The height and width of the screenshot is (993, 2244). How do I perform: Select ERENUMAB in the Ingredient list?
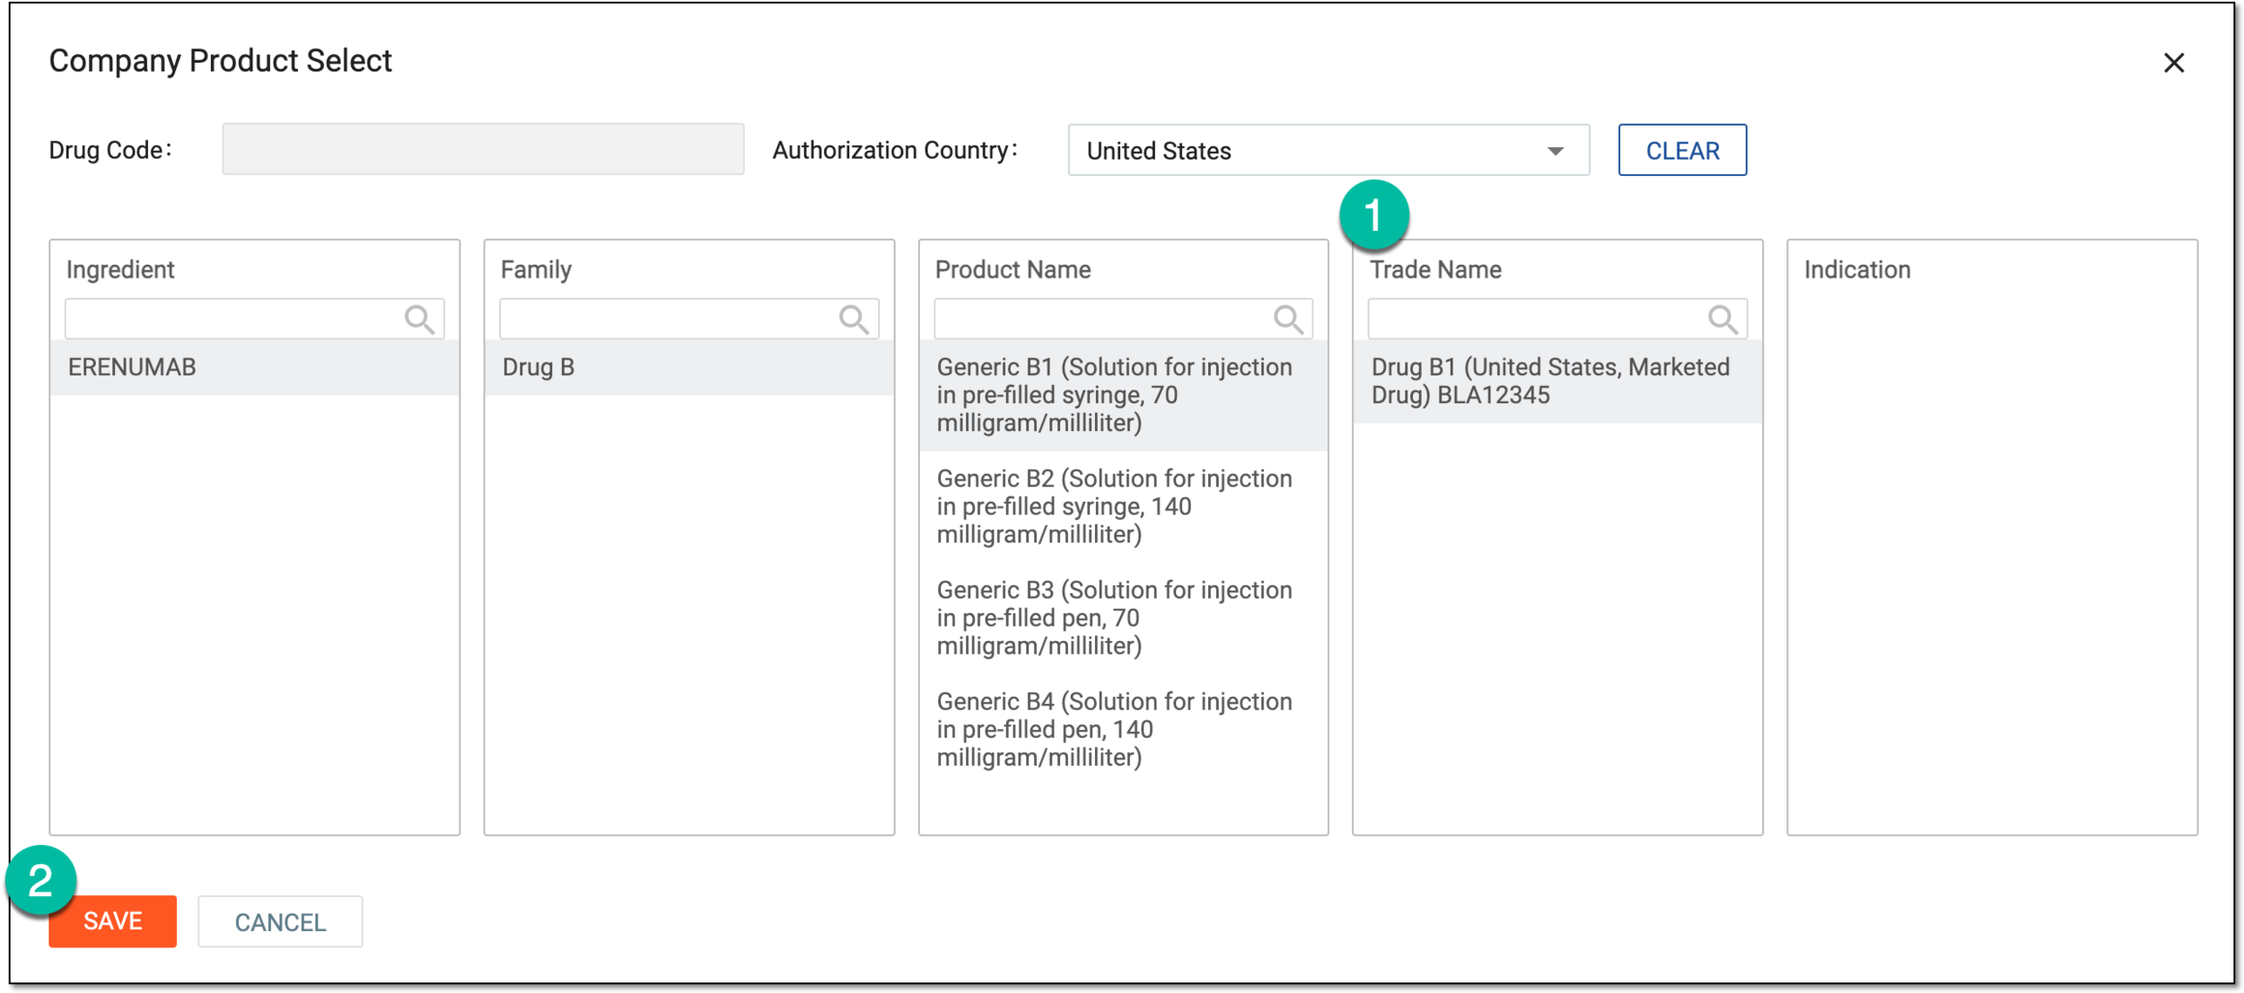click(255, 367)
